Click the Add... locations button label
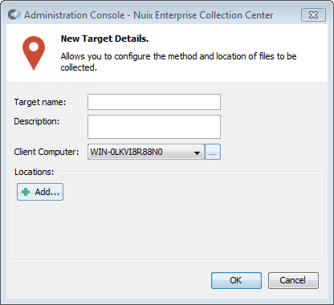Screen dimensions: 334x305 point(47,192)
